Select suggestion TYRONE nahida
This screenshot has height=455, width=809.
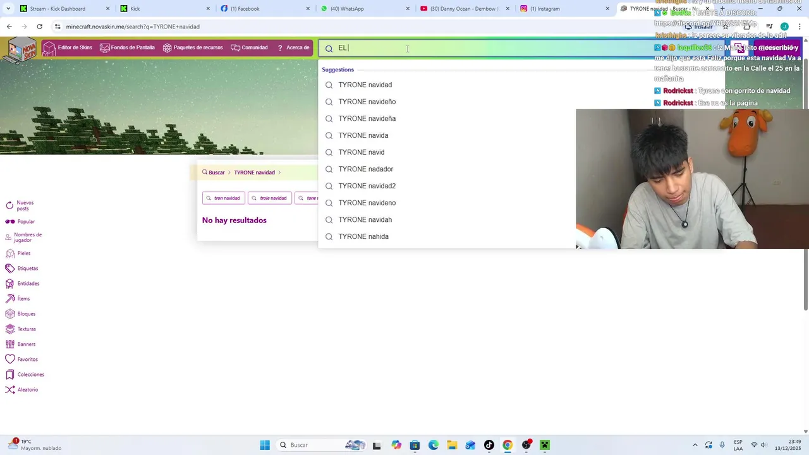click(x=447, y=236)
